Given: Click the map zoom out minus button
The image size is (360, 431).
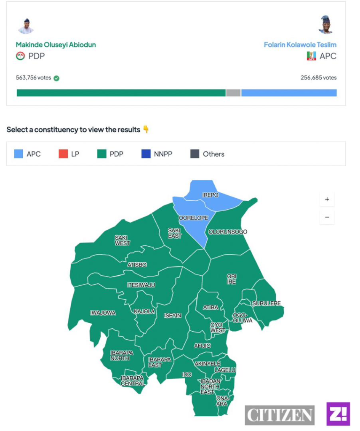Looking at the screenshot, I should click(327, 218).
